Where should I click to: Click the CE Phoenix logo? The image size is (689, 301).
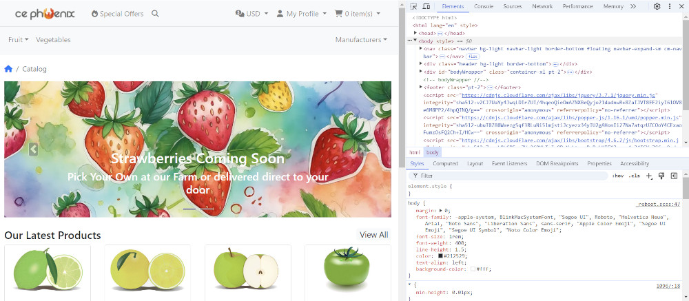pos(45,14)
